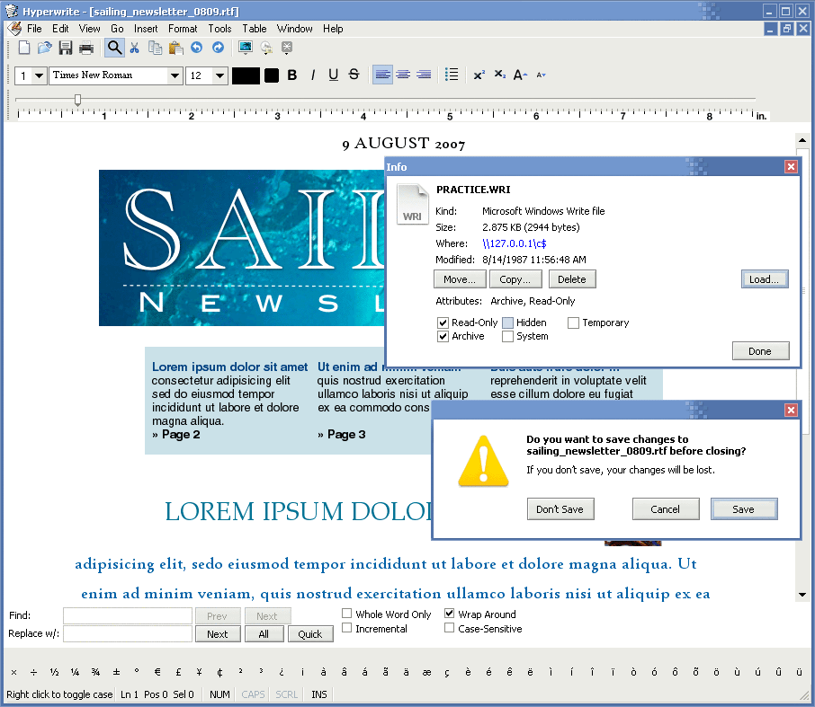Viewport: 815px width, 707px height.
Task: Toggle the bullet list icon
Action: click(452, 75)
